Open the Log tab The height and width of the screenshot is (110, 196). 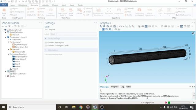point(123,87)
